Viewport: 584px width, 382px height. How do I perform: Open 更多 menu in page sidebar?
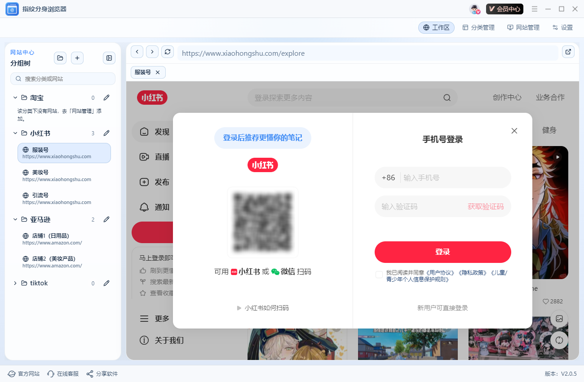tap(155, 319)
